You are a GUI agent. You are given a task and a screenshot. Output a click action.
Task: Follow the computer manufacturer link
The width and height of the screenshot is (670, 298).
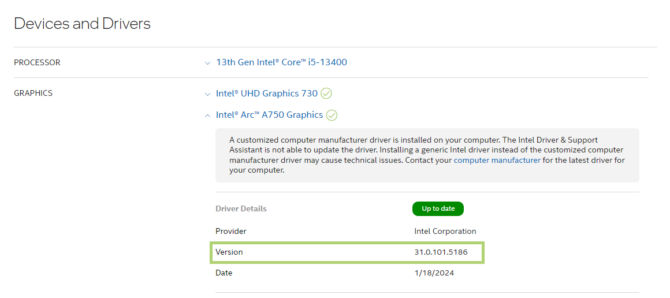pos(497,161)
